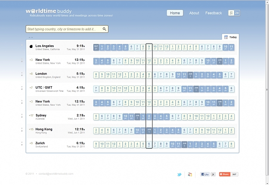Open the About page

tap(194, 13)
